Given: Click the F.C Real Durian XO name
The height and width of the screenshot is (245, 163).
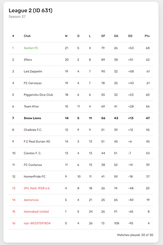Looking at the screenshot, I should (x=37, y=141).
